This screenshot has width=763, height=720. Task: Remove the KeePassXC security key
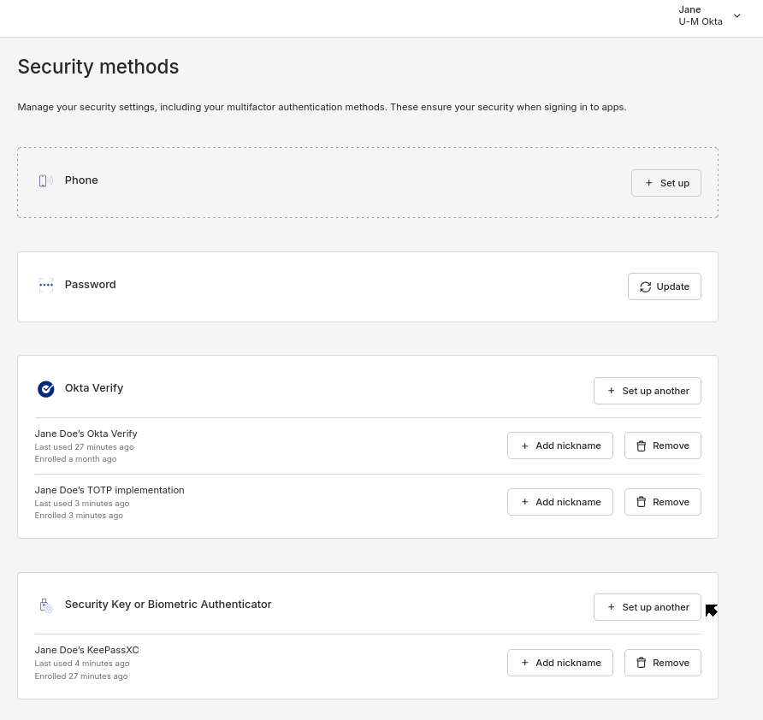tap(663, 662)
